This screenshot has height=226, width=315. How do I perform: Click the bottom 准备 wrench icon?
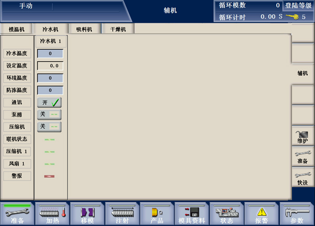point(17,213)
